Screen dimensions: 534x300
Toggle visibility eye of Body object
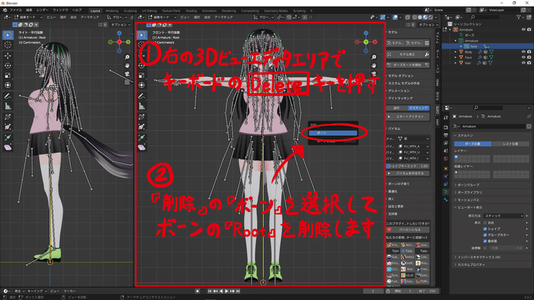pos(523,52)
